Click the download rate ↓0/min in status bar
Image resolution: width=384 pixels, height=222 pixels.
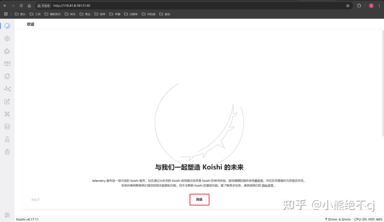pyautogui.click(x=345, y=219)
